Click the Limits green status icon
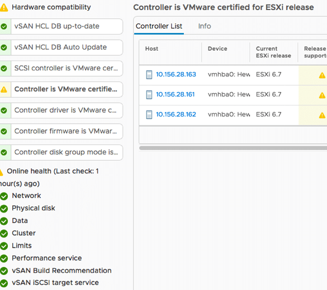The image size is (327, 290). coord(4,246)
